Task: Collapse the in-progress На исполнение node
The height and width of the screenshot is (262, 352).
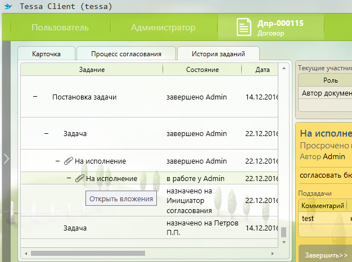Action: click(x=69, y=179)
